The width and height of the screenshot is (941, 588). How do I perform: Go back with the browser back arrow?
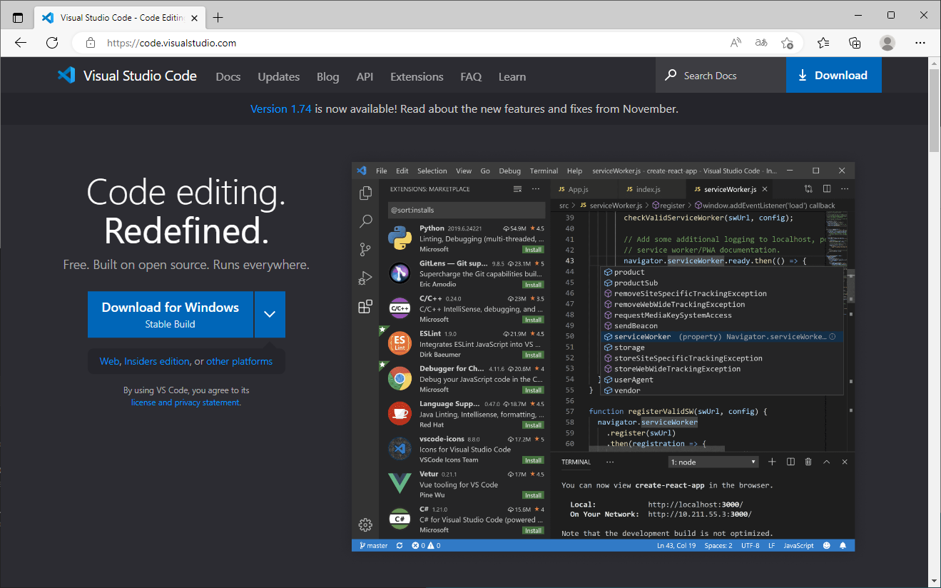21,43
